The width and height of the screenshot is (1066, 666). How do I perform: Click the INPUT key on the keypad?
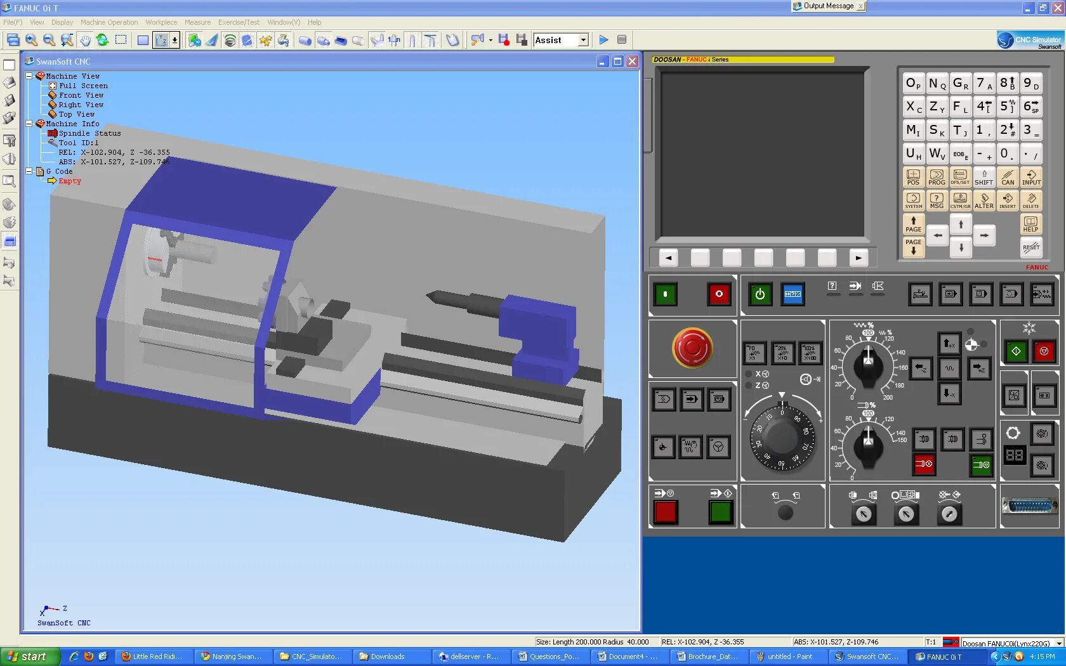(x=1031, y=177)
